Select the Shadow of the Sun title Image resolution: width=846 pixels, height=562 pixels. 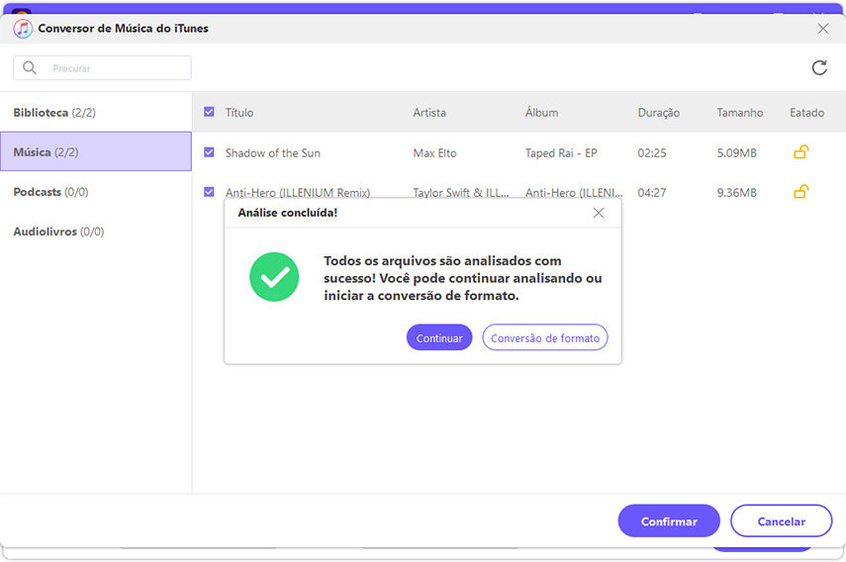click(273, 153)
